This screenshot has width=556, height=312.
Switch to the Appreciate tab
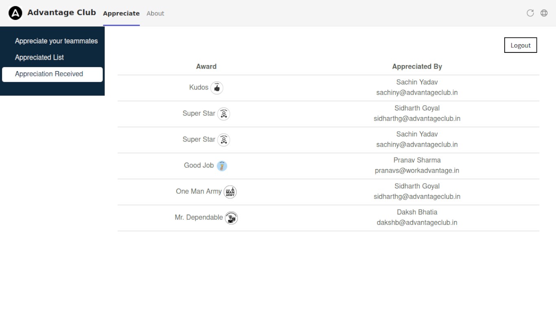121,13
